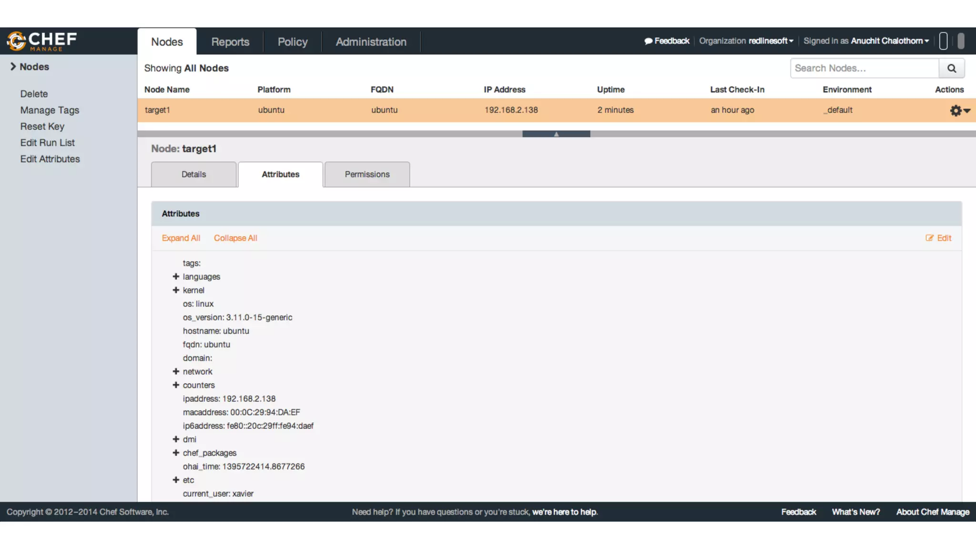Open the Nodes main tab

(x=167, y=41)
